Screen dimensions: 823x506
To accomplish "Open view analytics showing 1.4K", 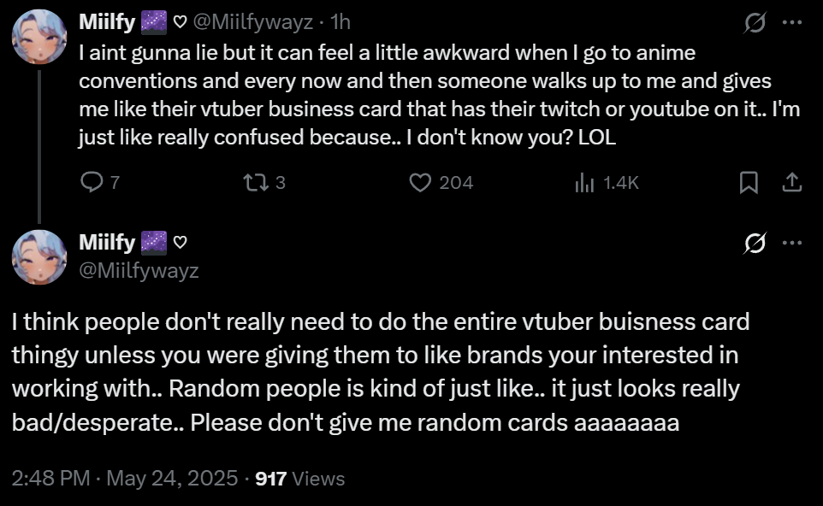I will coord(585,183).
